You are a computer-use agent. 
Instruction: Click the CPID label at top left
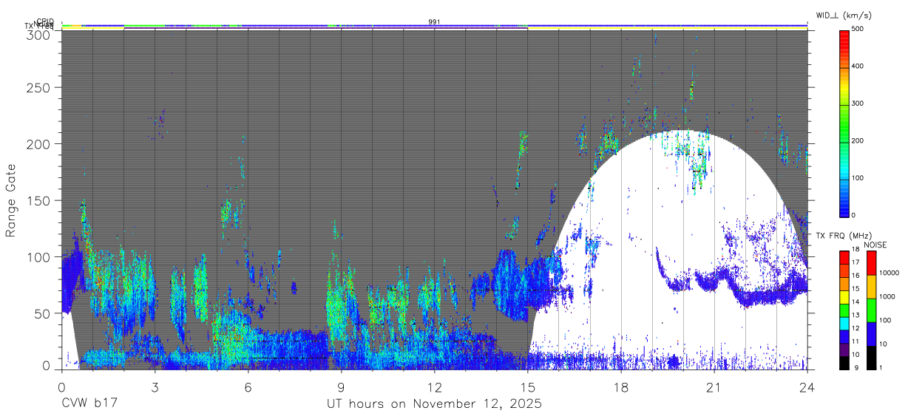coord(44,21)
